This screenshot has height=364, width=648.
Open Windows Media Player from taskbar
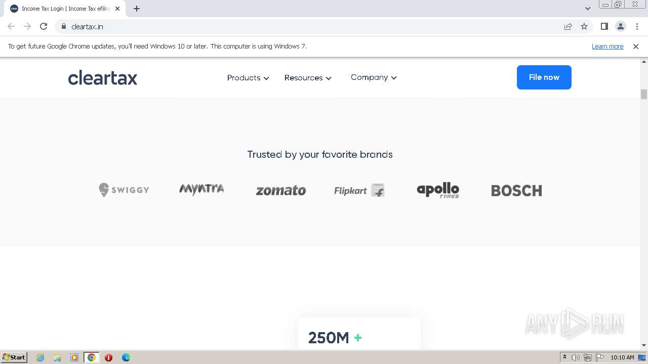(74, 357)
